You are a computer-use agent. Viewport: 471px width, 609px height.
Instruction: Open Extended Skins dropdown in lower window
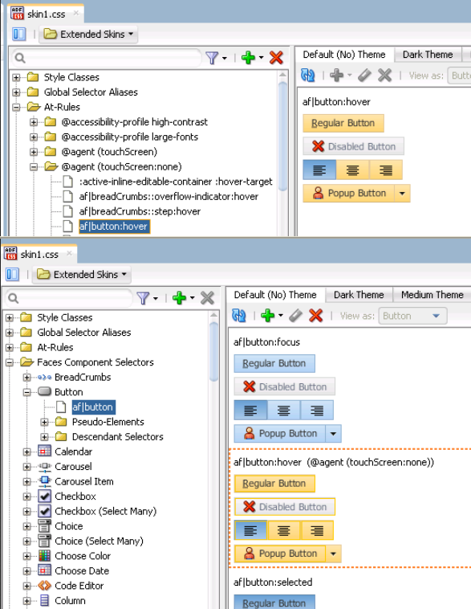tap(82, 274)
